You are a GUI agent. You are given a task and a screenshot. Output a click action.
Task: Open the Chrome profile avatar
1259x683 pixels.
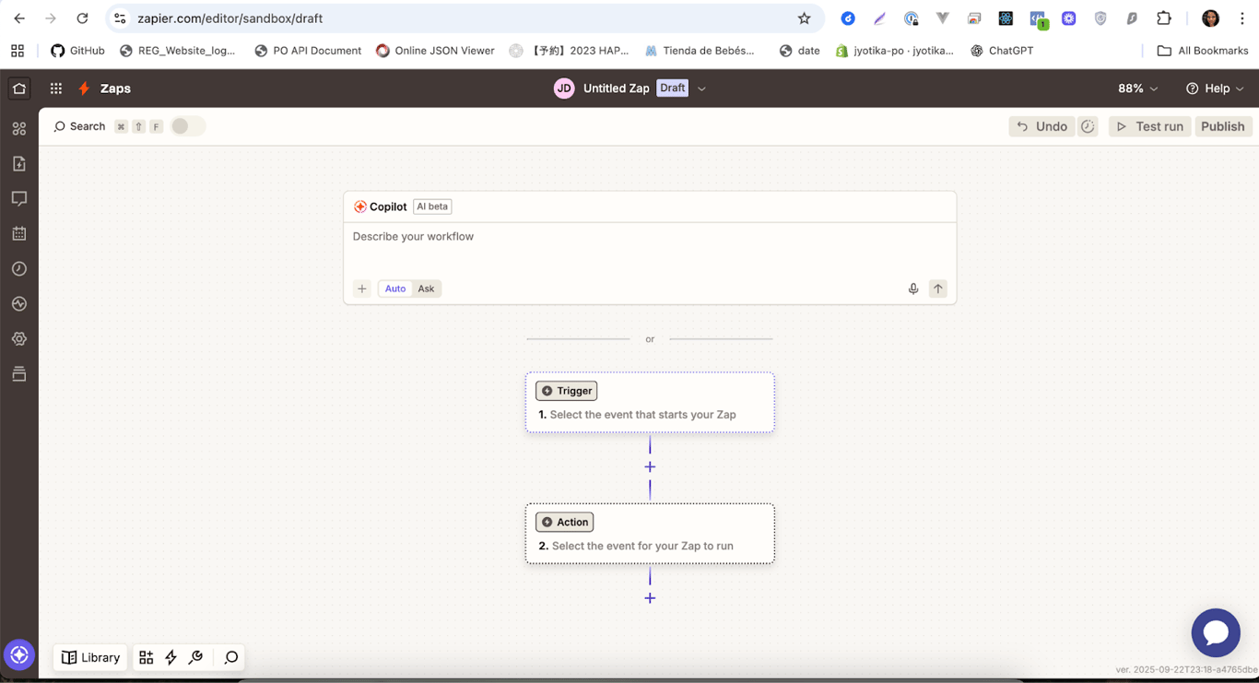[1210, 18]
